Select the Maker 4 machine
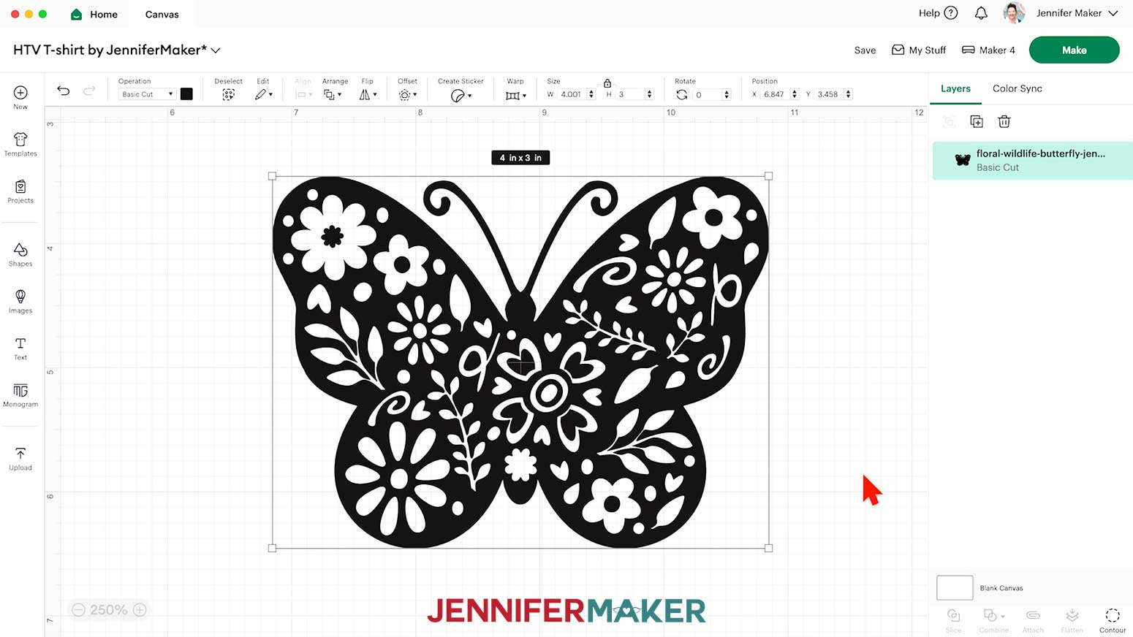Image resolution: width=1133 pixels, height=637 pixels. [x=988, y=50]
